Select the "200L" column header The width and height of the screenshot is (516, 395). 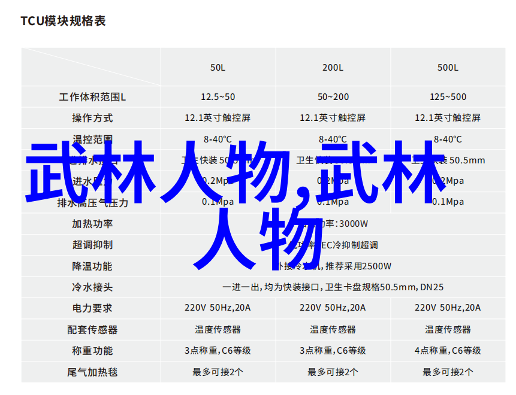click(x=333, y=68)
